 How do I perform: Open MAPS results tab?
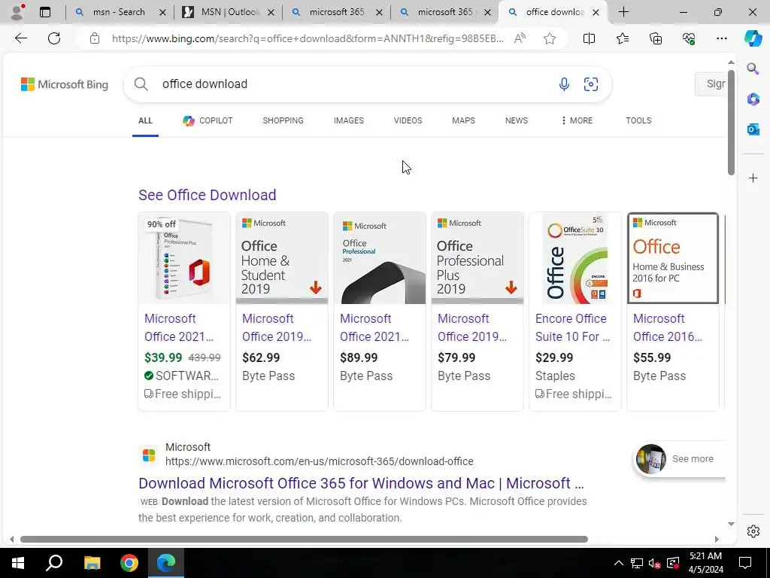click(x=463, y=120)
